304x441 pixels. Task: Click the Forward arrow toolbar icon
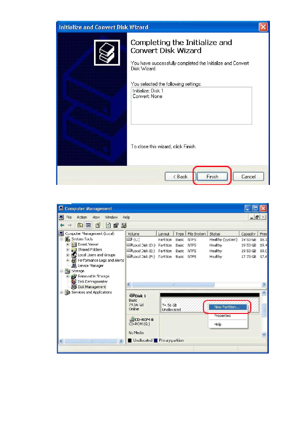pyautogui.click(x=70, y=225)
